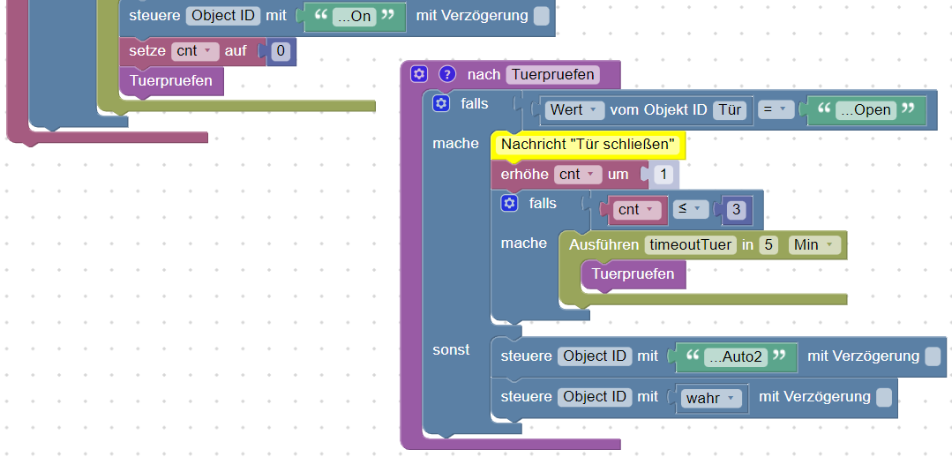Edit the number 1 in erhöhe block
This screenshot has width=952, height=457.
coord(663,175)
